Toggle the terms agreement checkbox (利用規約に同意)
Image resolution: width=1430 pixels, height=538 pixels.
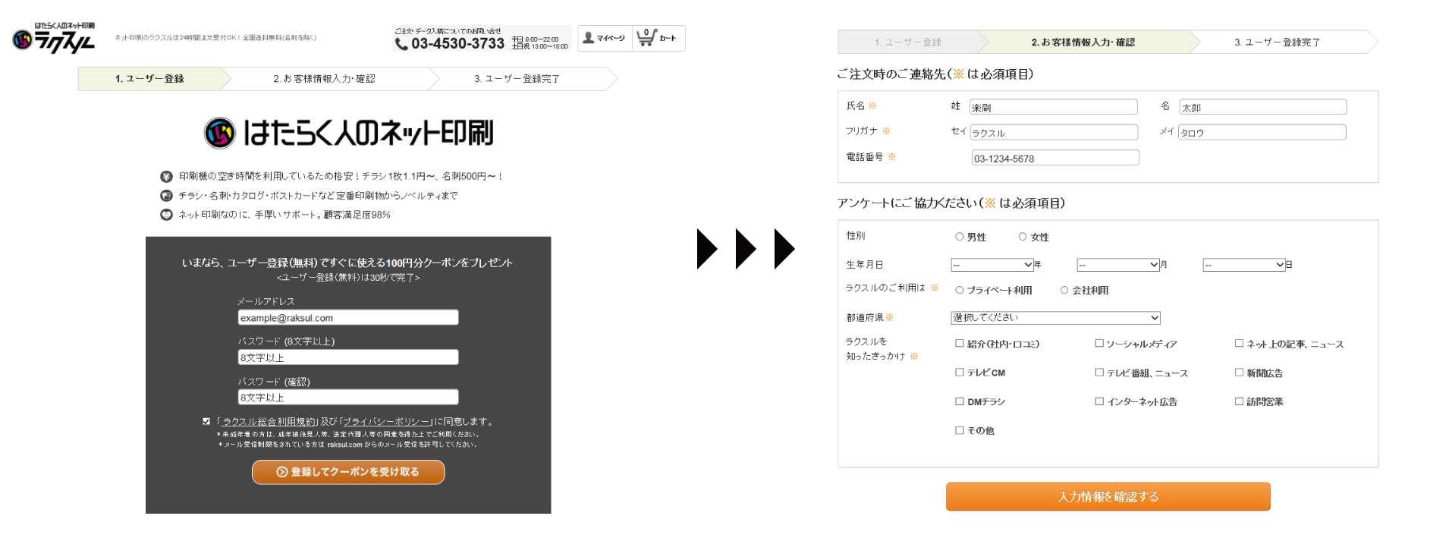[x=206, y=421]
